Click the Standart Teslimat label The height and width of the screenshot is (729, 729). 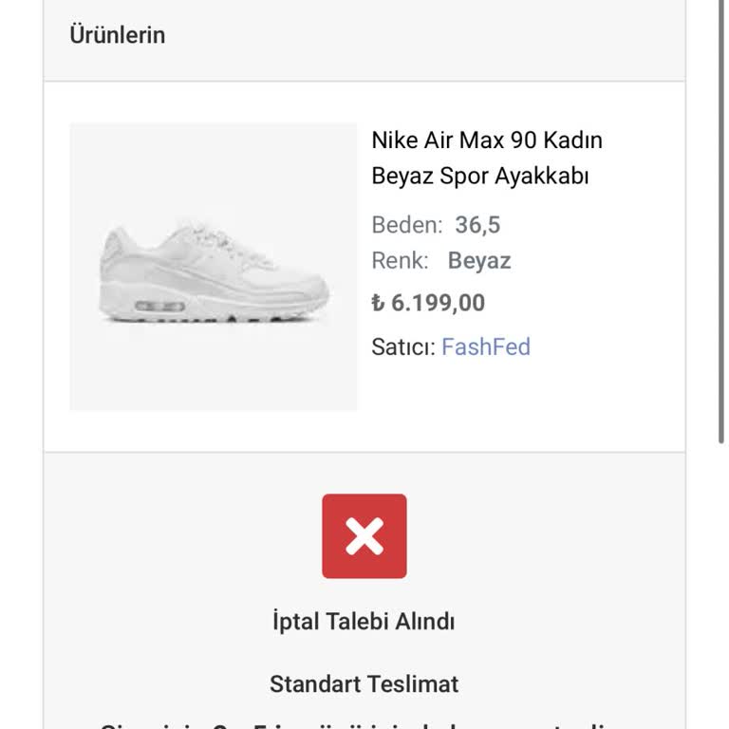pos(364,683)
